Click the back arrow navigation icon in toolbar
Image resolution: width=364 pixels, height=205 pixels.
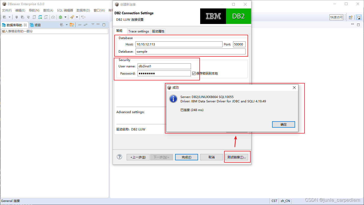tap(83, 17)
